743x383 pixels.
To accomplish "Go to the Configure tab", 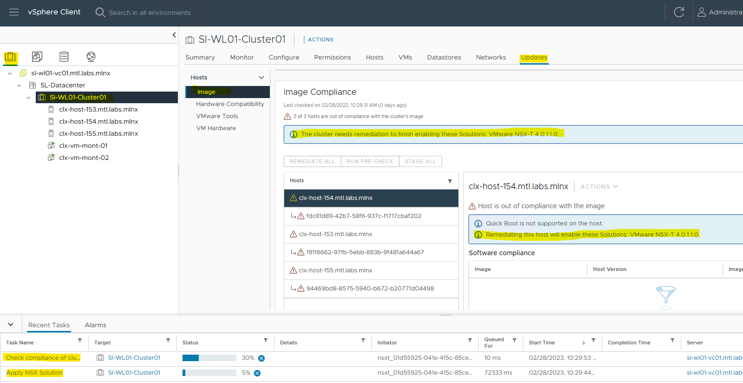I will click(284, 57).
